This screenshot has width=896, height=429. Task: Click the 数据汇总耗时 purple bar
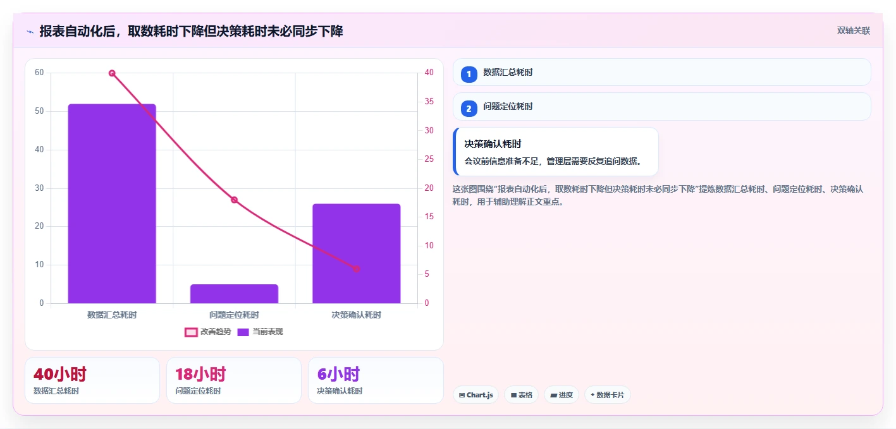[112, 203]
